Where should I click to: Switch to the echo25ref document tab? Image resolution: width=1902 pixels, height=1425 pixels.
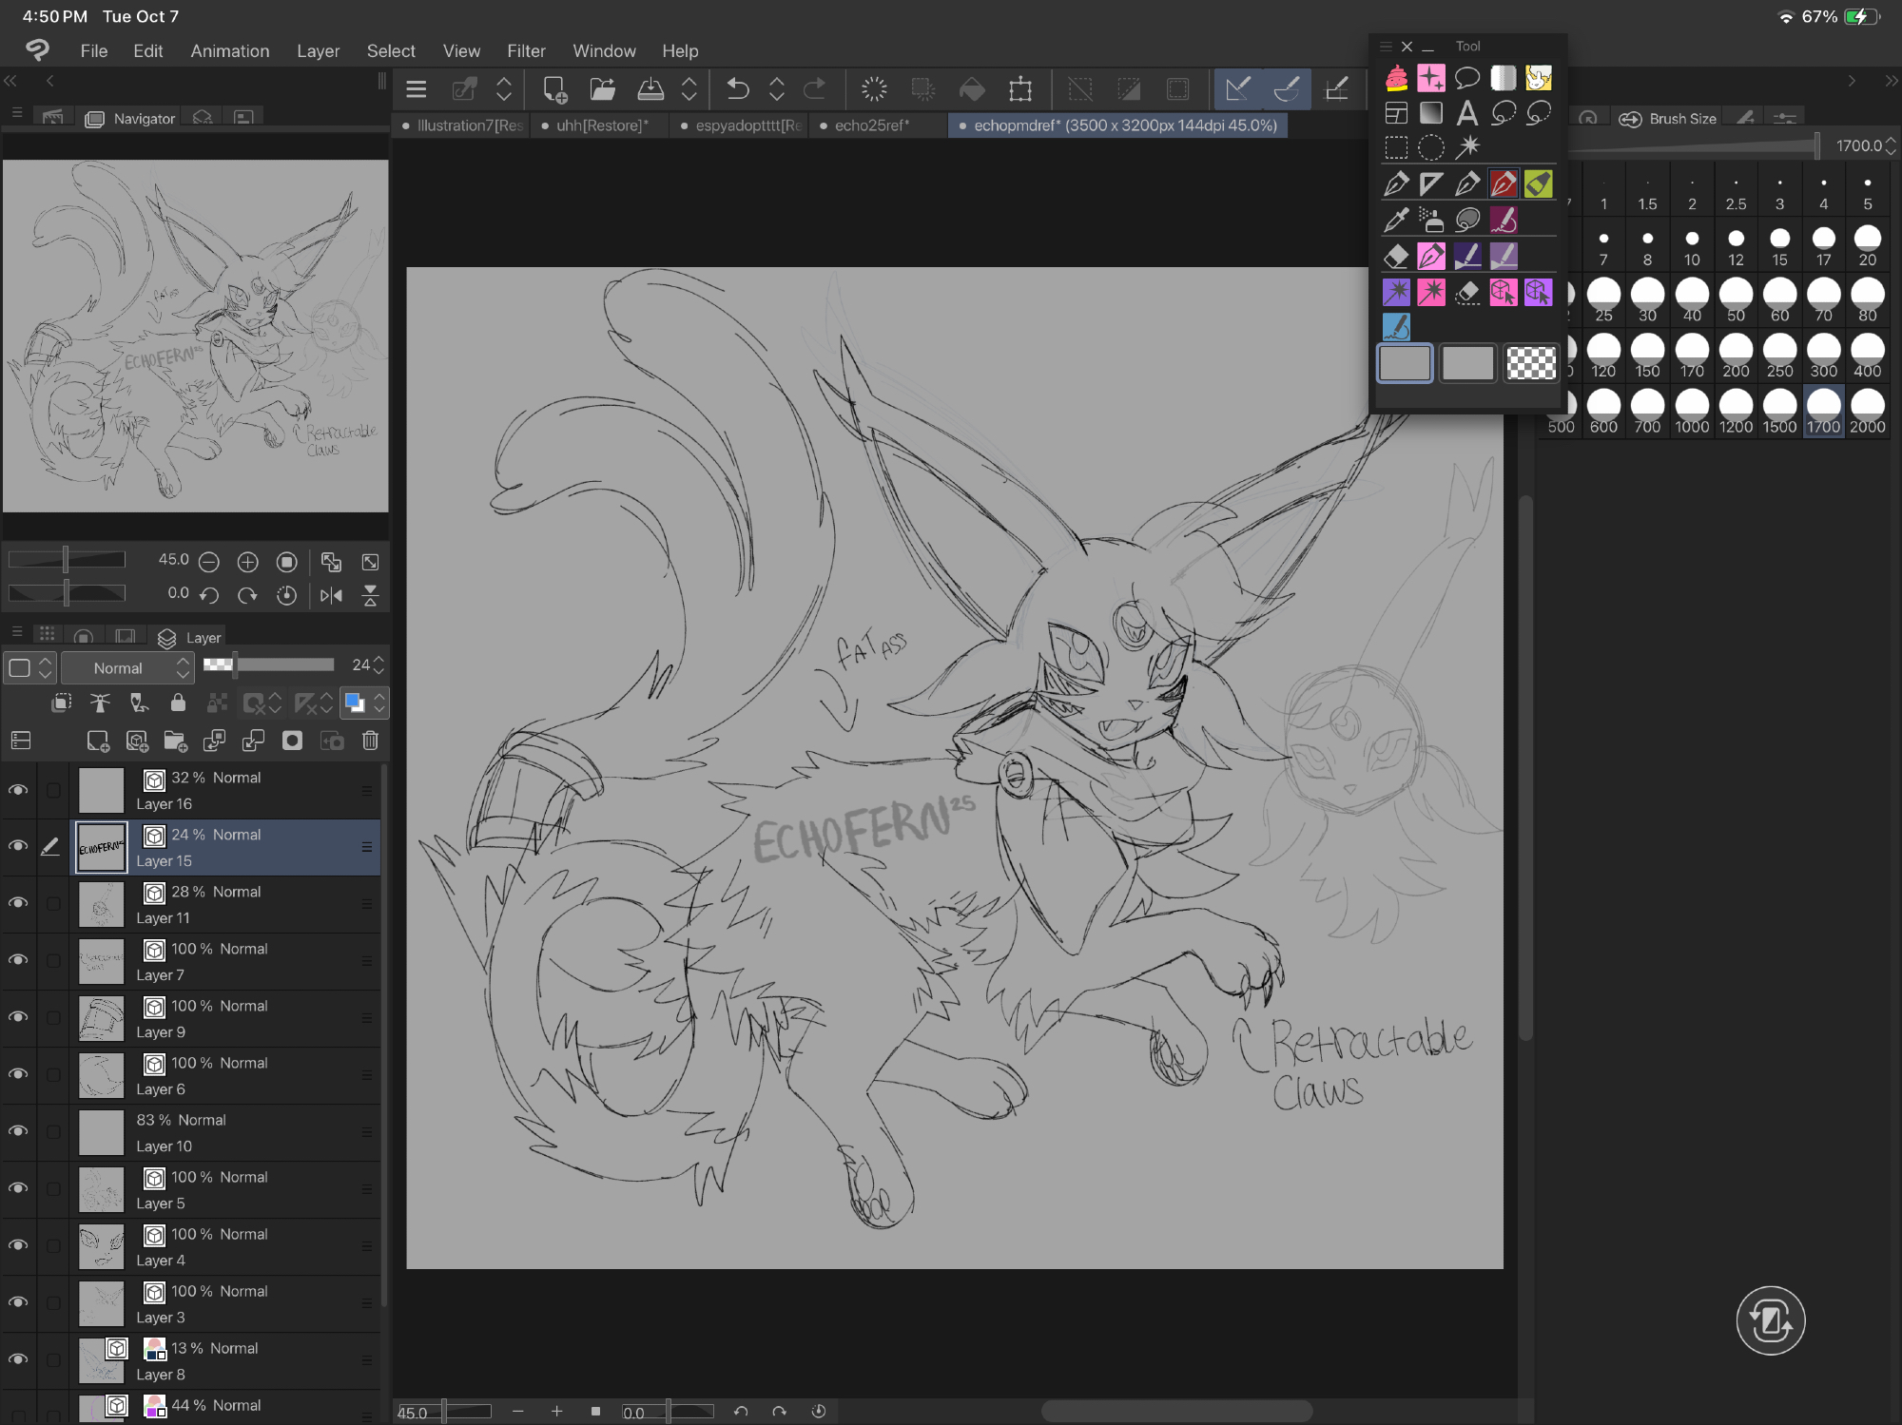point(871,125)
